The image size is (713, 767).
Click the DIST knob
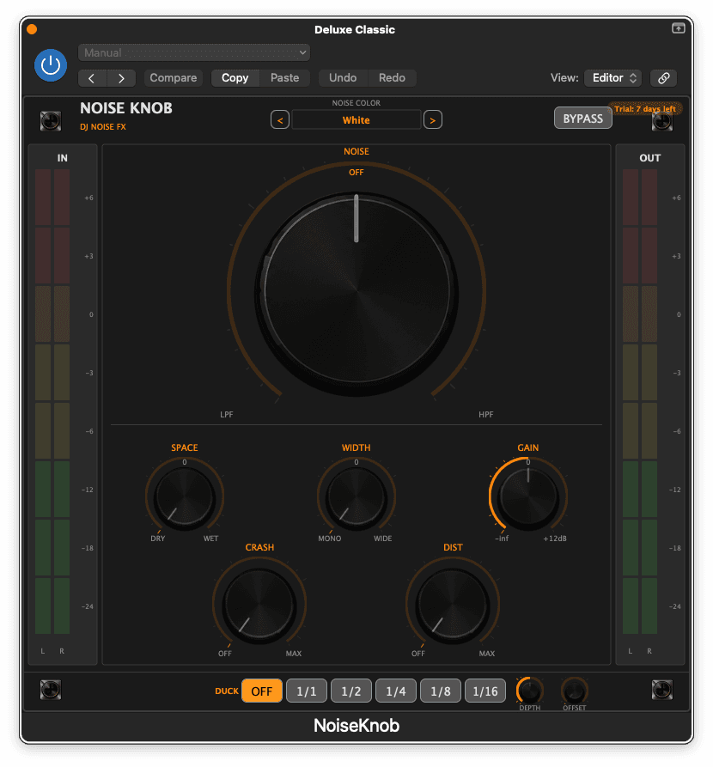click(453, 605)
